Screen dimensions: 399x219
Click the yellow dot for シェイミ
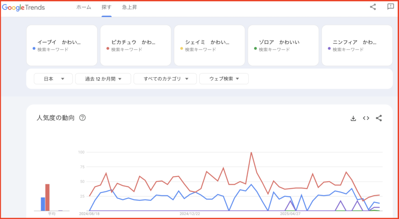182,48
